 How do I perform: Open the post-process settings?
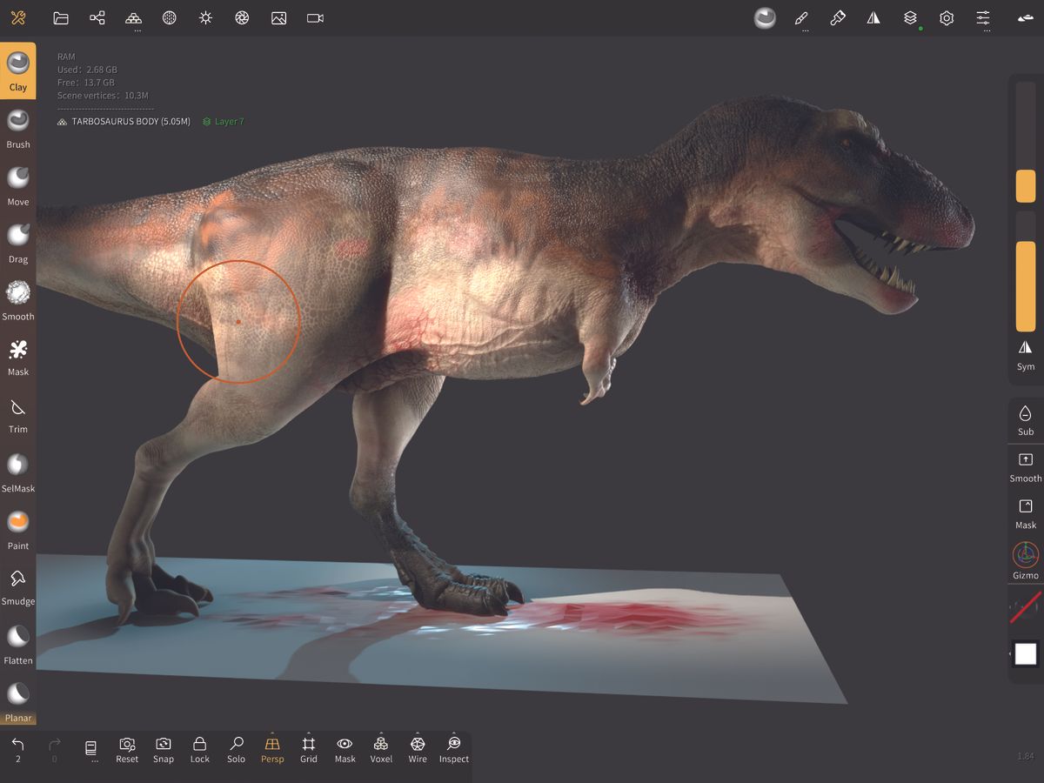click(x=242, y=17)
